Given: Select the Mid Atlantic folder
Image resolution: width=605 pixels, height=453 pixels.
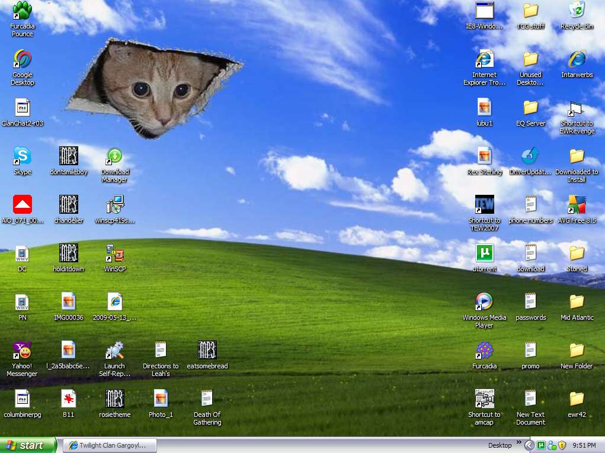Looking at the screenshot, I should [x=577, y=302].
